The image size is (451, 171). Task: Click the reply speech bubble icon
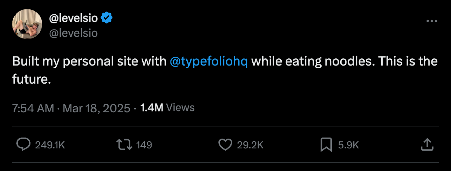tap(23, 145)
